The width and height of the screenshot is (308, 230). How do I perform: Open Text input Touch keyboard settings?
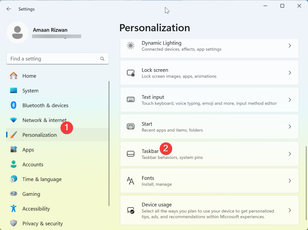point(209,100)
